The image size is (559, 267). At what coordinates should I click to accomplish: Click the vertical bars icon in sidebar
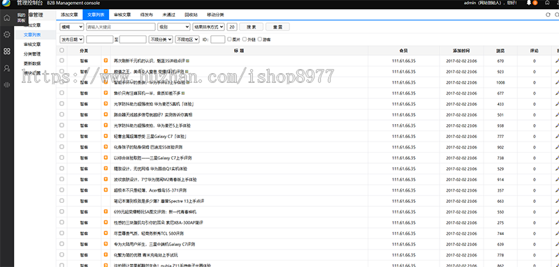7,84
